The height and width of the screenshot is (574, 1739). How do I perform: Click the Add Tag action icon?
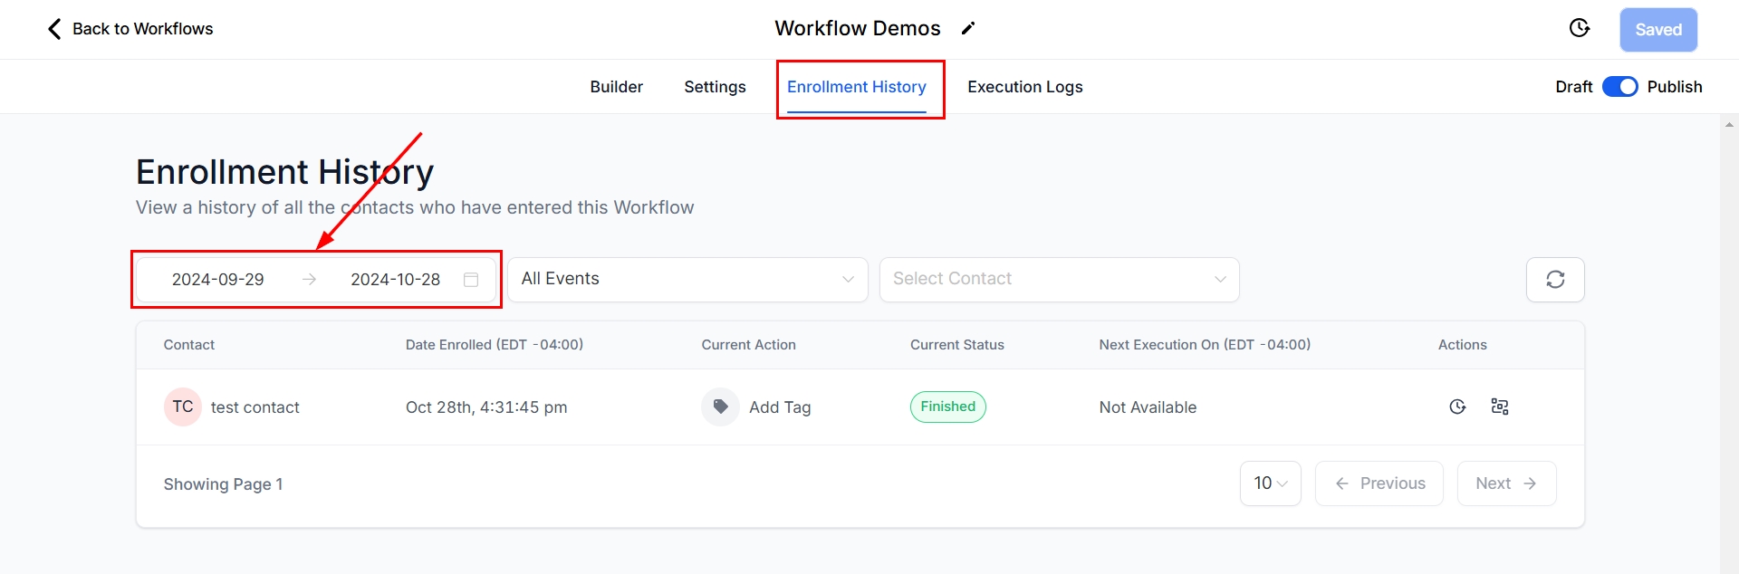(720, 407)
